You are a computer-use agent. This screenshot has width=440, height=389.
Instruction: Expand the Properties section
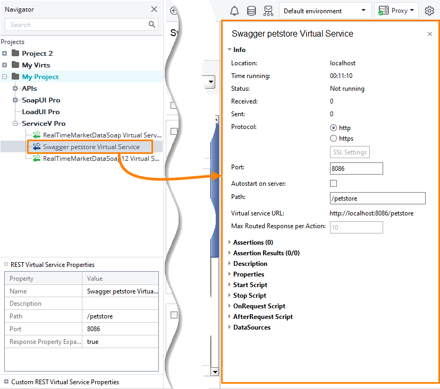(x=230, y=274)
